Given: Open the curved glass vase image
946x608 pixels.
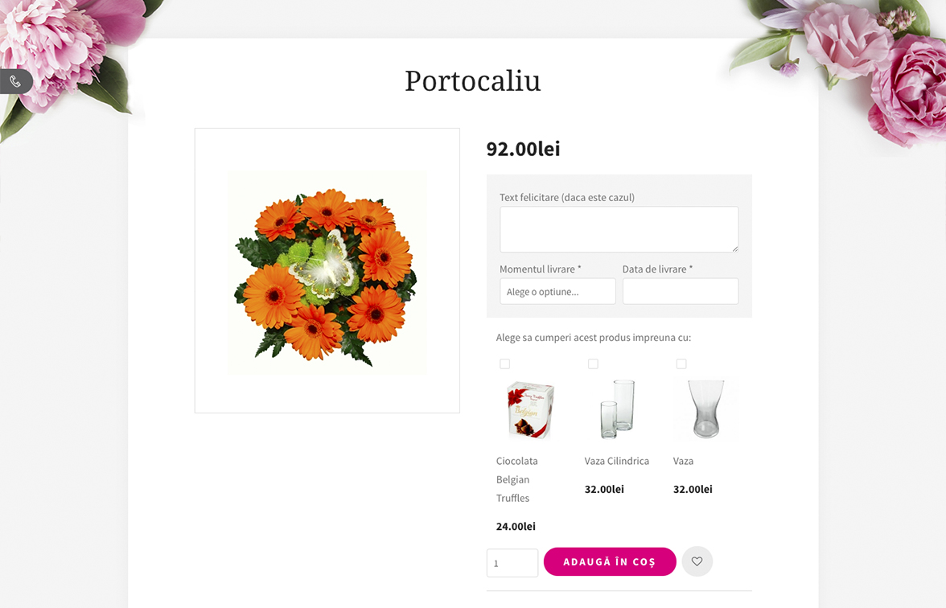Looking at the screenshot, I should click(705, 409).
